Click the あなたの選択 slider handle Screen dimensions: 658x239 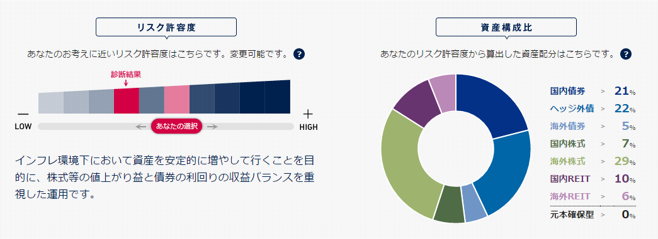coord(177,127)
